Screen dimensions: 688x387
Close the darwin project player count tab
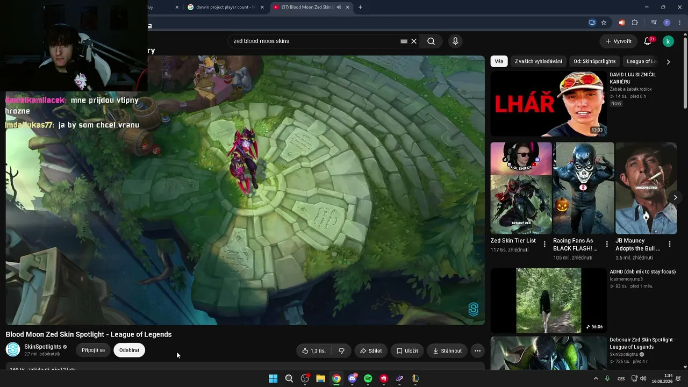262,7
